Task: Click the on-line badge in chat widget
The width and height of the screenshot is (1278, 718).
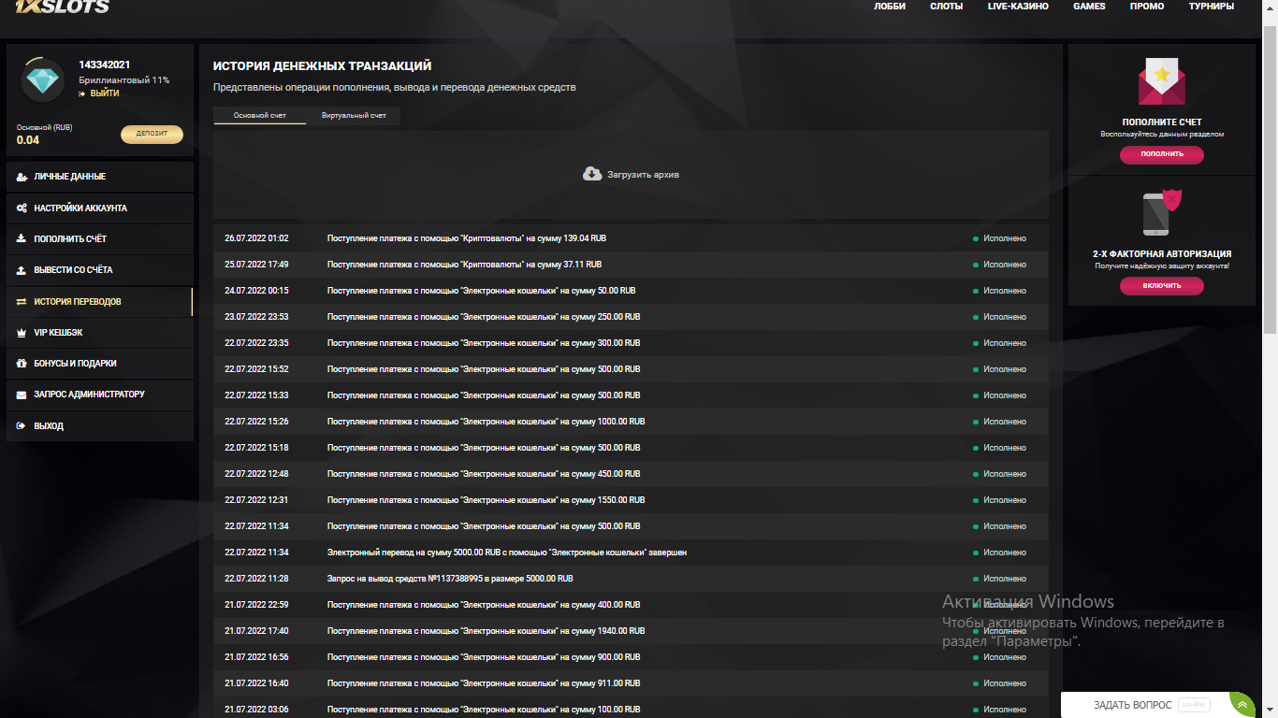Action: click(1194, 705)
